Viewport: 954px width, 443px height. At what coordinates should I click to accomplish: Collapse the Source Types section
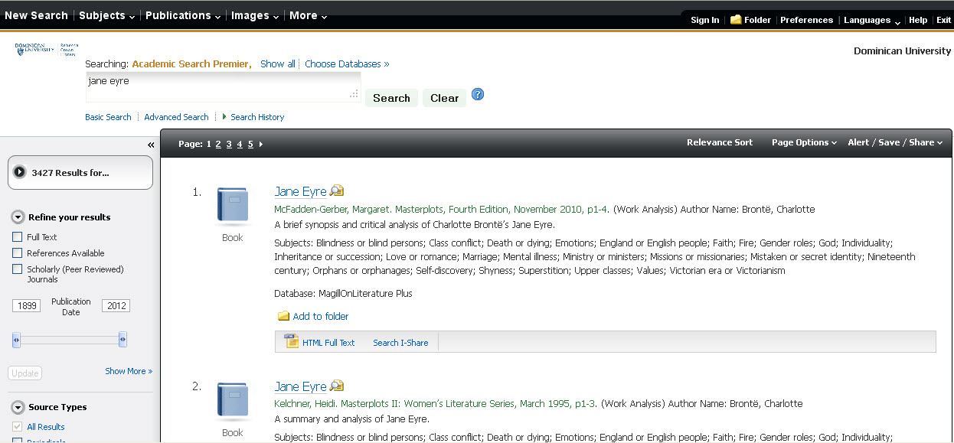pos(18,407)
